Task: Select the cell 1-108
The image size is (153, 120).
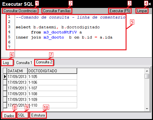Action: (x=52, y=94)
